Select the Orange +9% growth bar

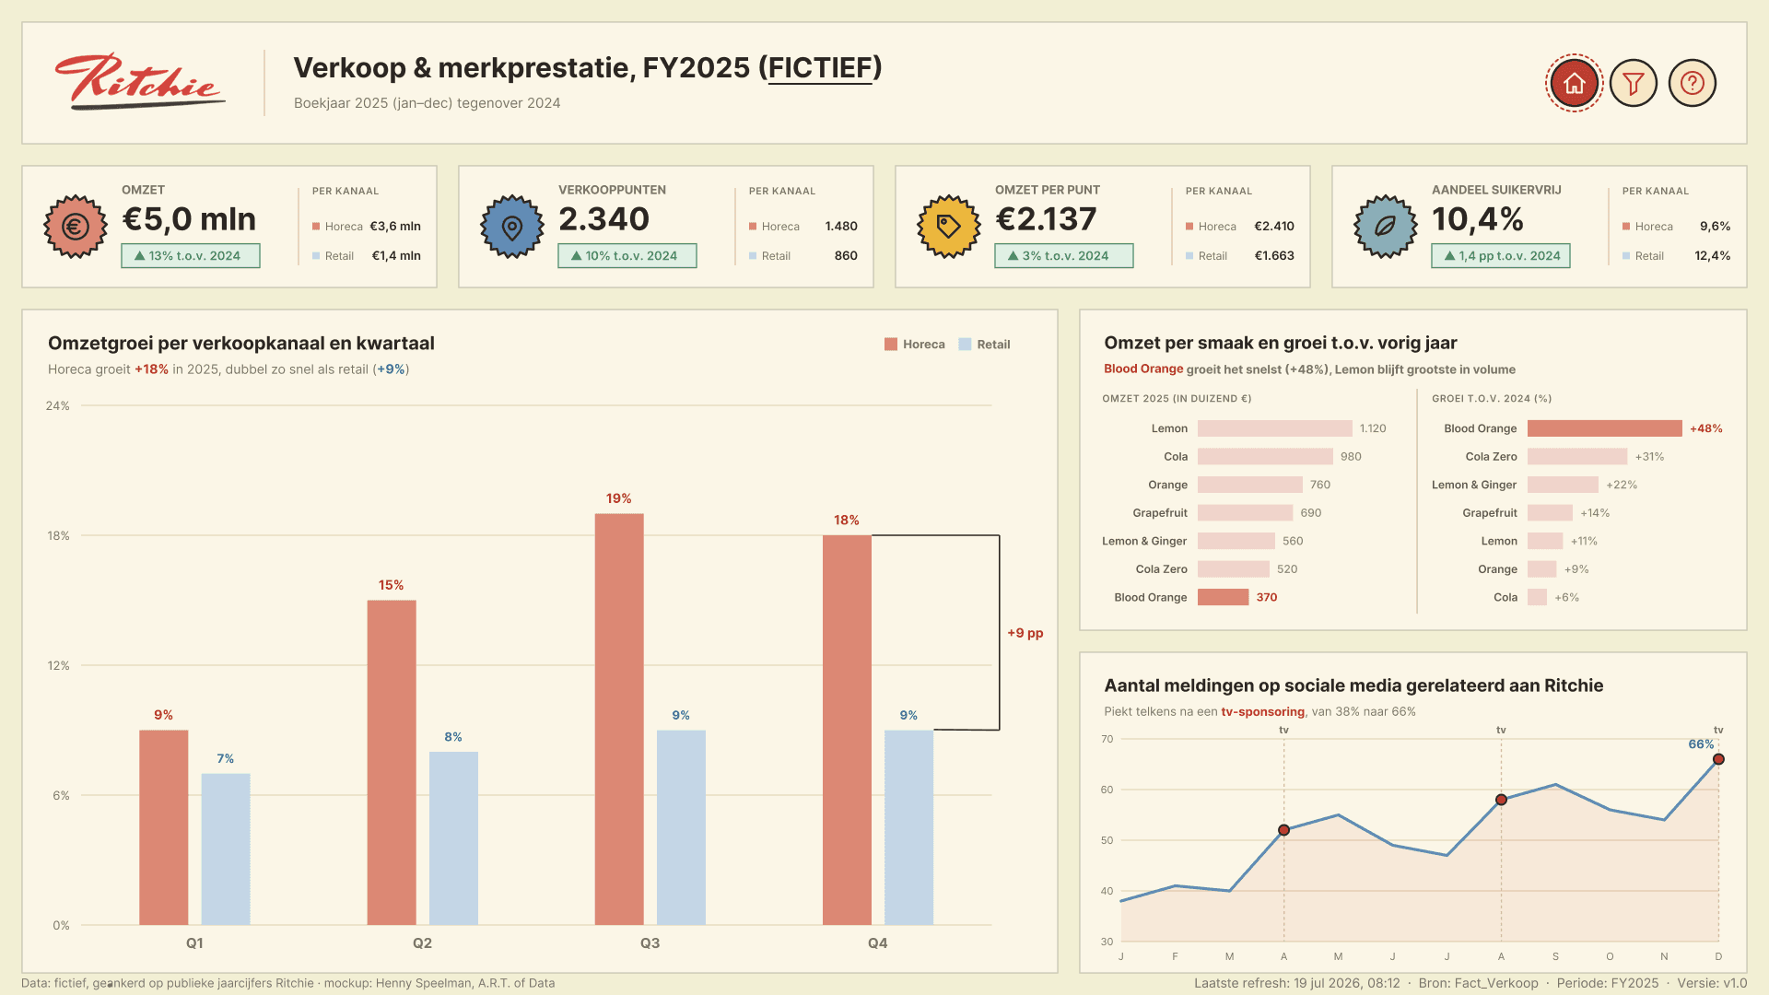[x=1542, y=569]
